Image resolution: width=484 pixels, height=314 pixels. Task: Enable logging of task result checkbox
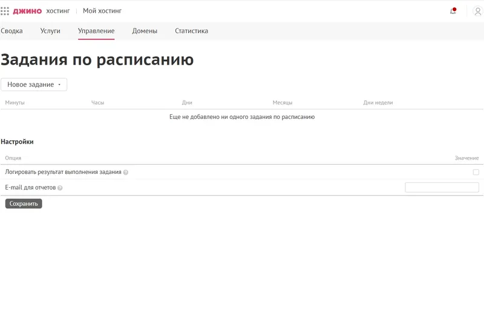pyautogui.click(x=476, y=172)
